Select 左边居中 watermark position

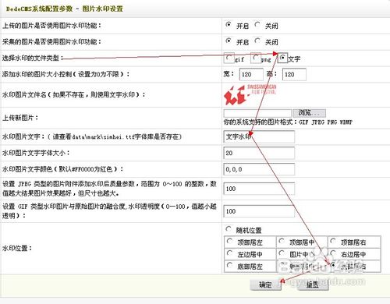(229, 253)
